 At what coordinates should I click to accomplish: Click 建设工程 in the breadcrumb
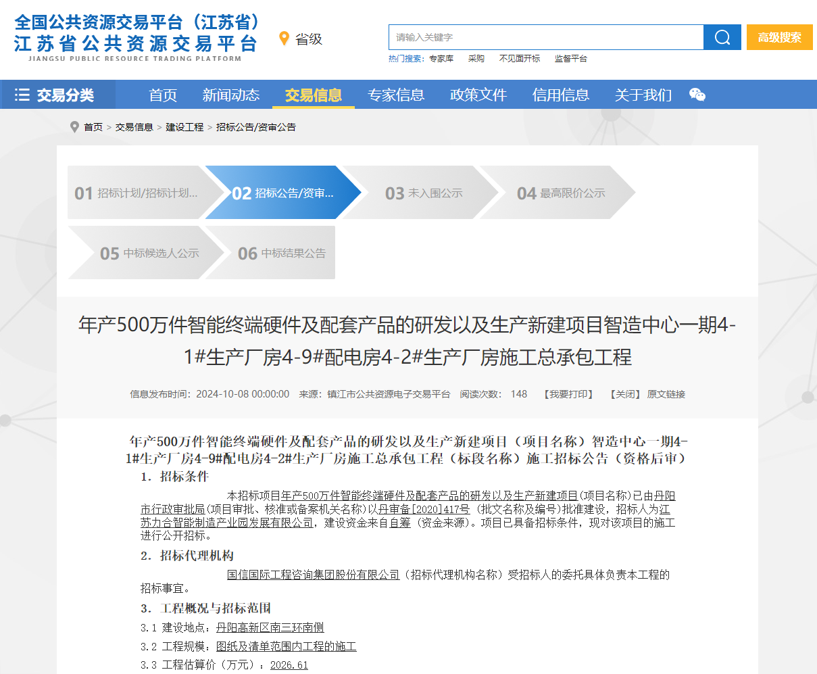coord(184,127)
